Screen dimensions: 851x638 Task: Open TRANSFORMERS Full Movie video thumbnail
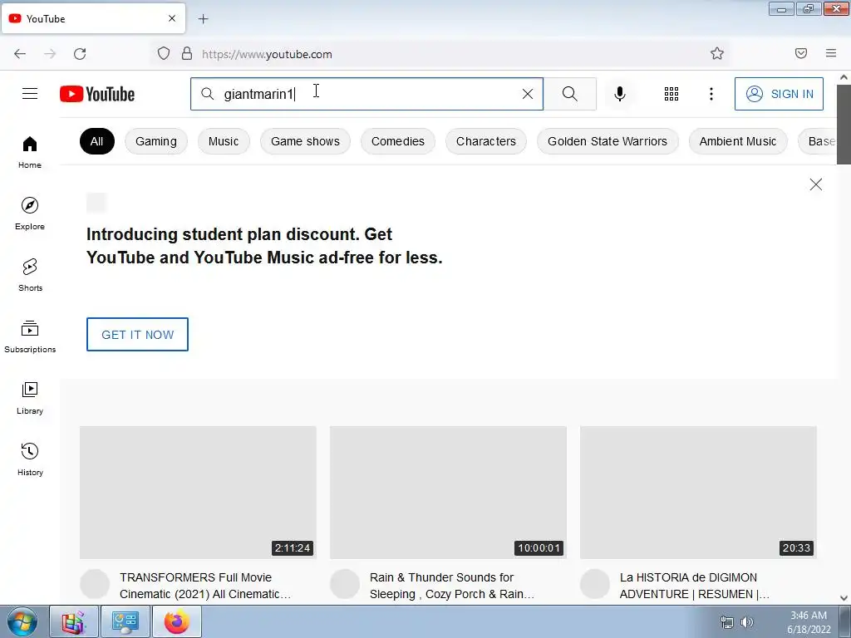tap(198, 492)
